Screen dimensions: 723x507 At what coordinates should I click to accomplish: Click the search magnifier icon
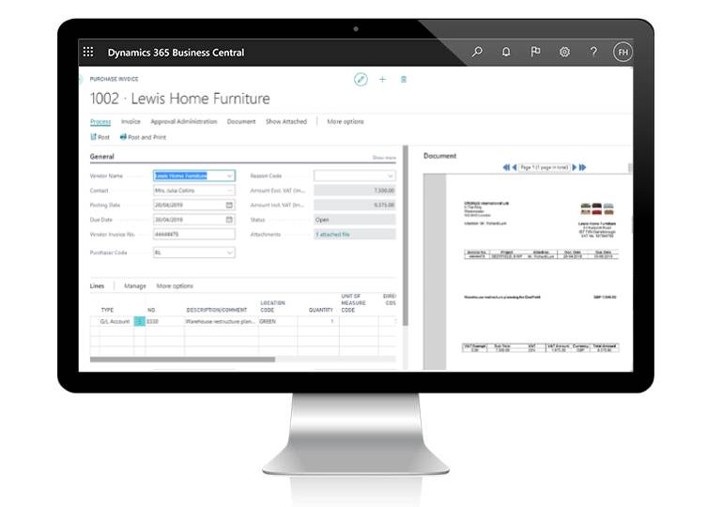point(477,53)
